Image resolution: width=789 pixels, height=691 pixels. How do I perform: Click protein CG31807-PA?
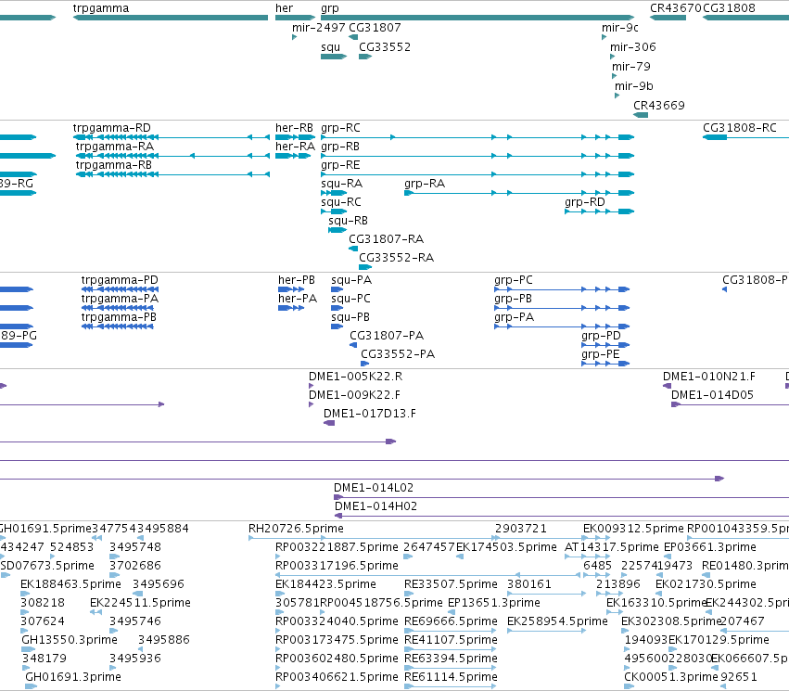point(353,345)
